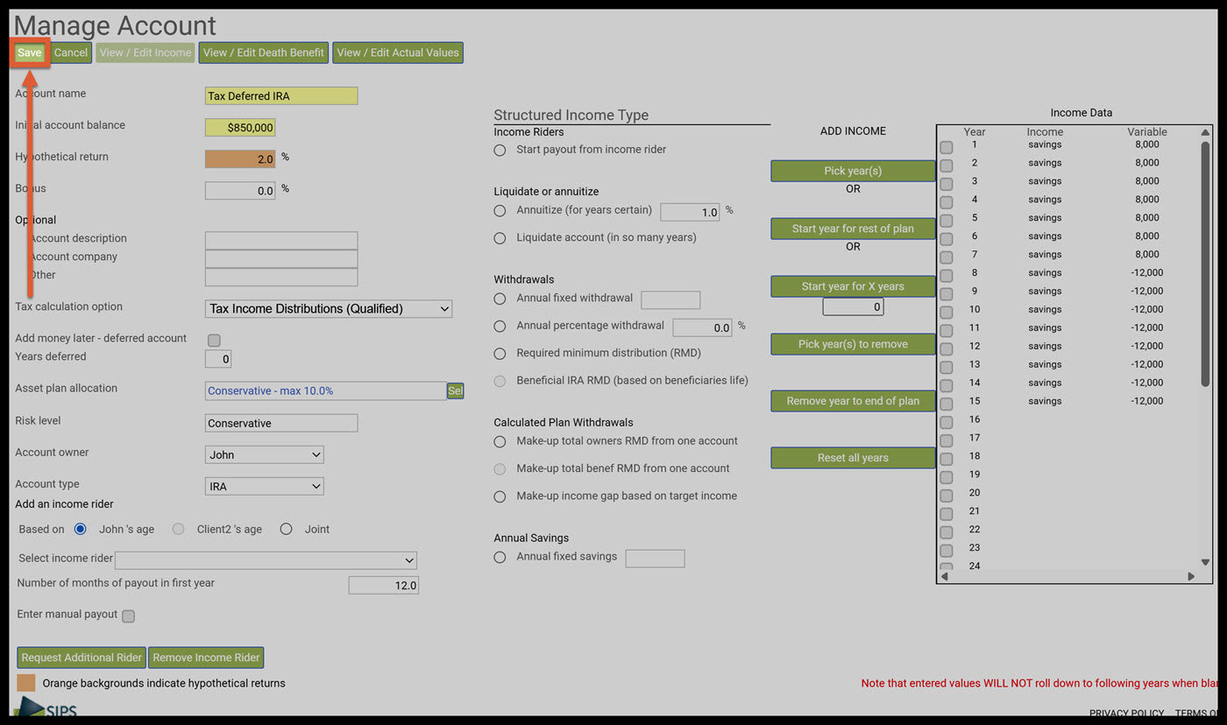
Task: Click the Annual fixed savings amount field
Action: click(655, 559)
